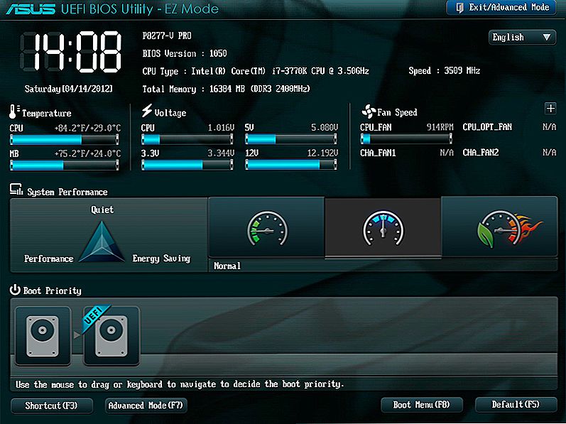566x424 pixels.
Task: Click the Boot Priority power icon
Action: click(x=15, y=289)
